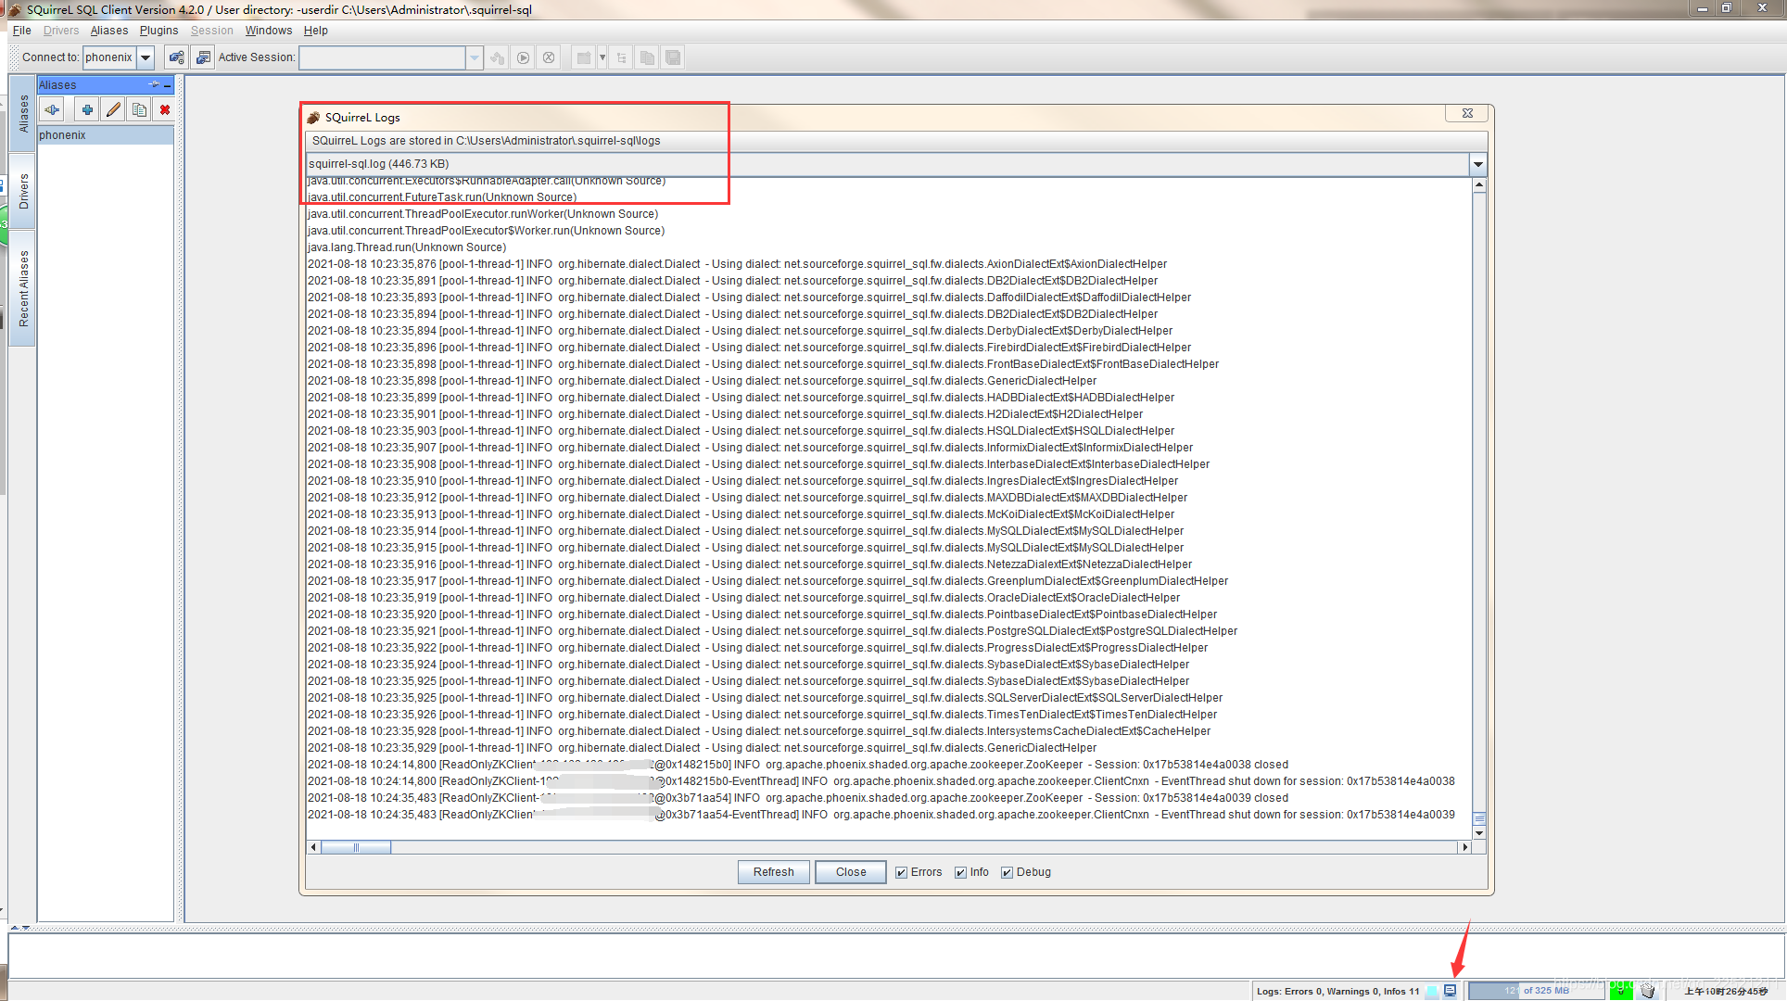Open the log viewer monitor icon in status bar
The height and width of the screenshot is (1001, 1787).
(x=1450, y=990)
